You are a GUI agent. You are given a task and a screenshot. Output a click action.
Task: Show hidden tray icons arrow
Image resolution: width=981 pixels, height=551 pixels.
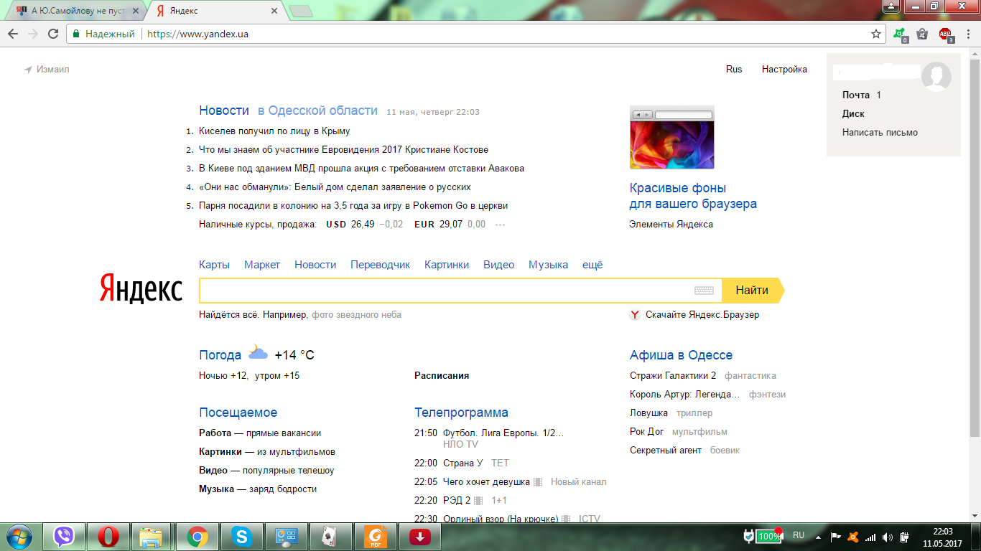pyautogui.click(x=818, y=536)
